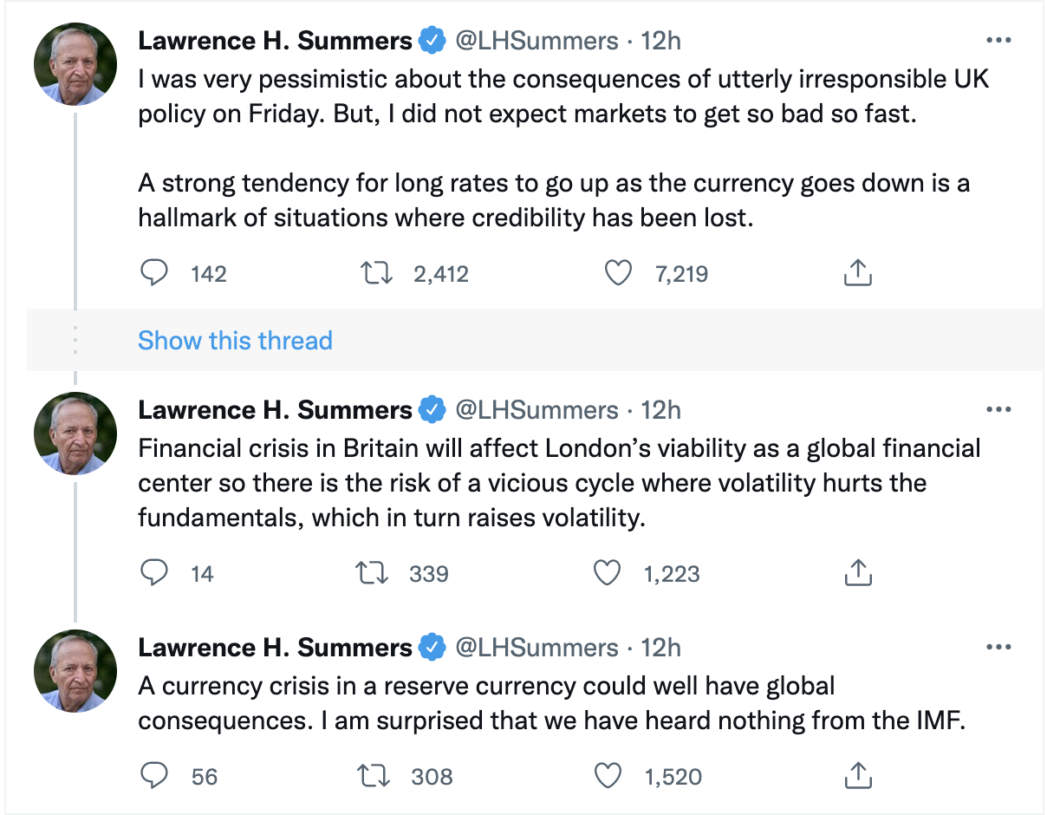Click Lawrence H. Summers name on IMF tweet
Screen dimensions: 1047x815
click(275, 648)
